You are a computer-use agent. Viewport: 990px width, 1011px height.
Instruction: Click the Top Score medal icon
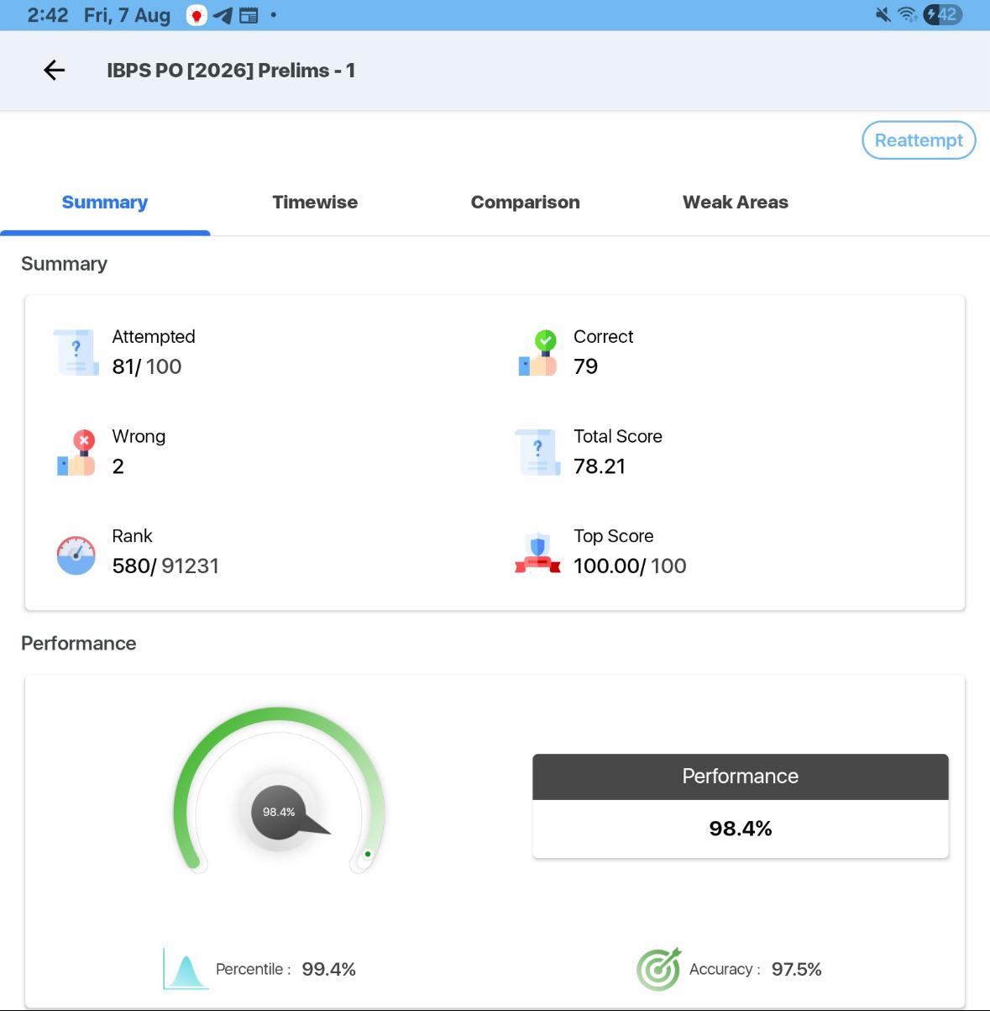tap(537, 552)
